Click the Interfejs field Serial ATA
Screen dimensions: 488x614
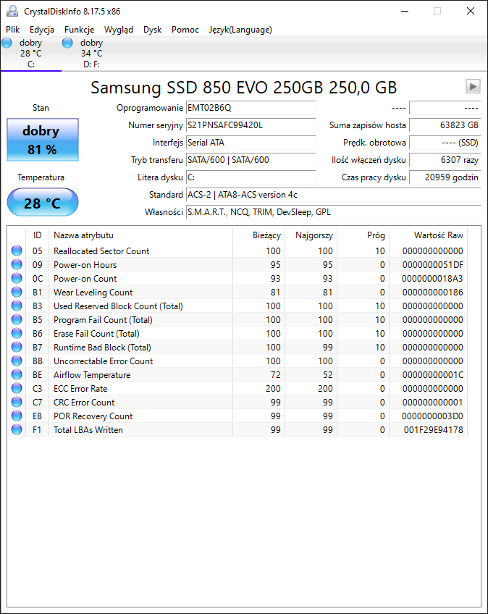click(x=251, y=143)
